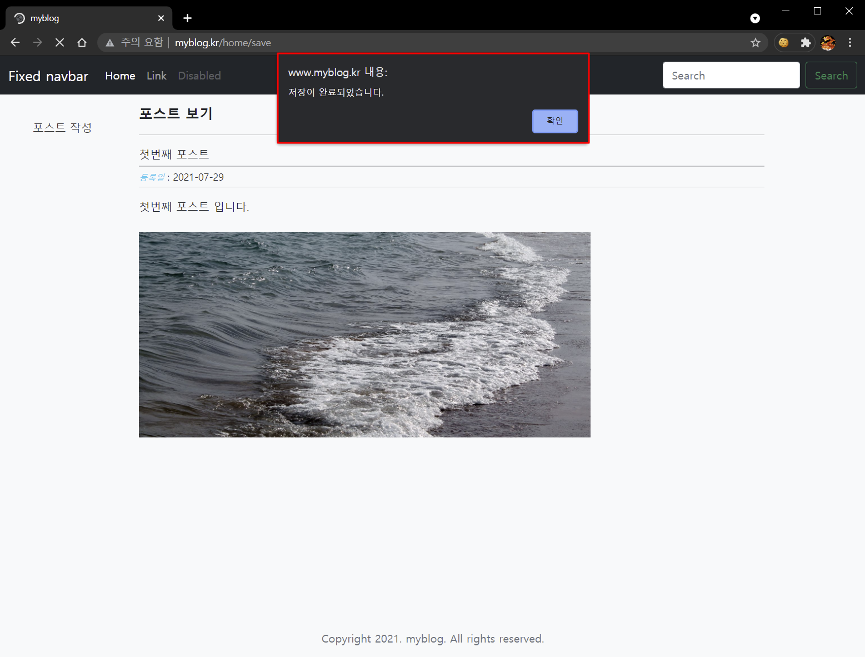Expand the tab search dropdown arrow
Viewport: 865px width, 657px height.
point(755,18)
